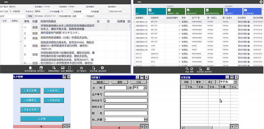Open 查看检查图片 icon in bottom toolbar
The image size is (264, 129).
coord(54,68)
